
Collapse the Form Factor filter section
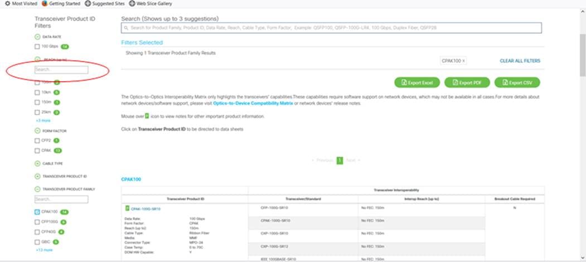click(x=37, y=131)
